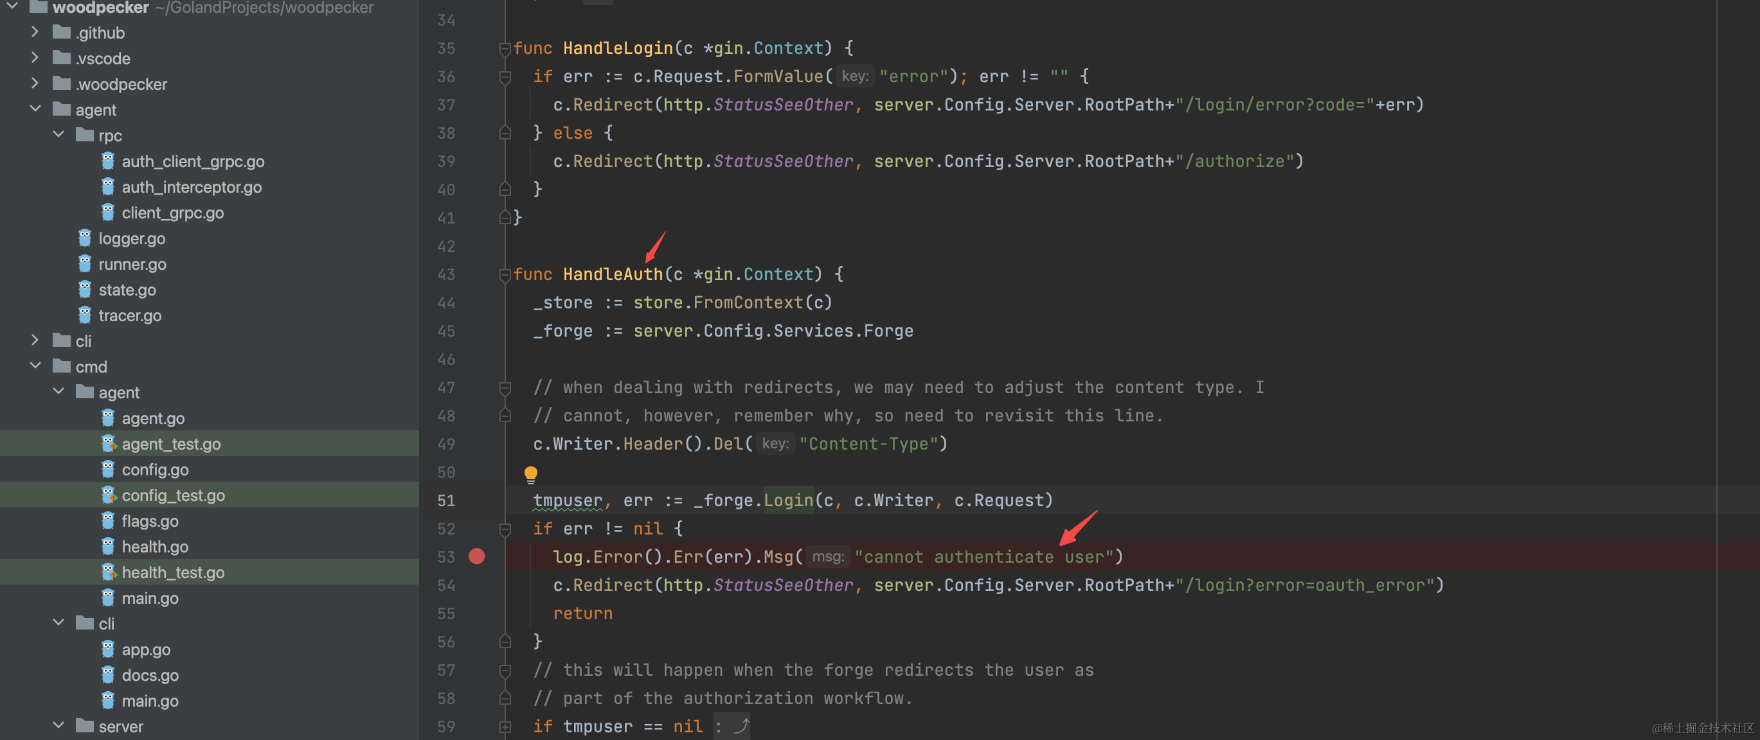Screen dimensions: 1760x740
Task: Click the Login method call on line 51
Action: pos(789,500)
